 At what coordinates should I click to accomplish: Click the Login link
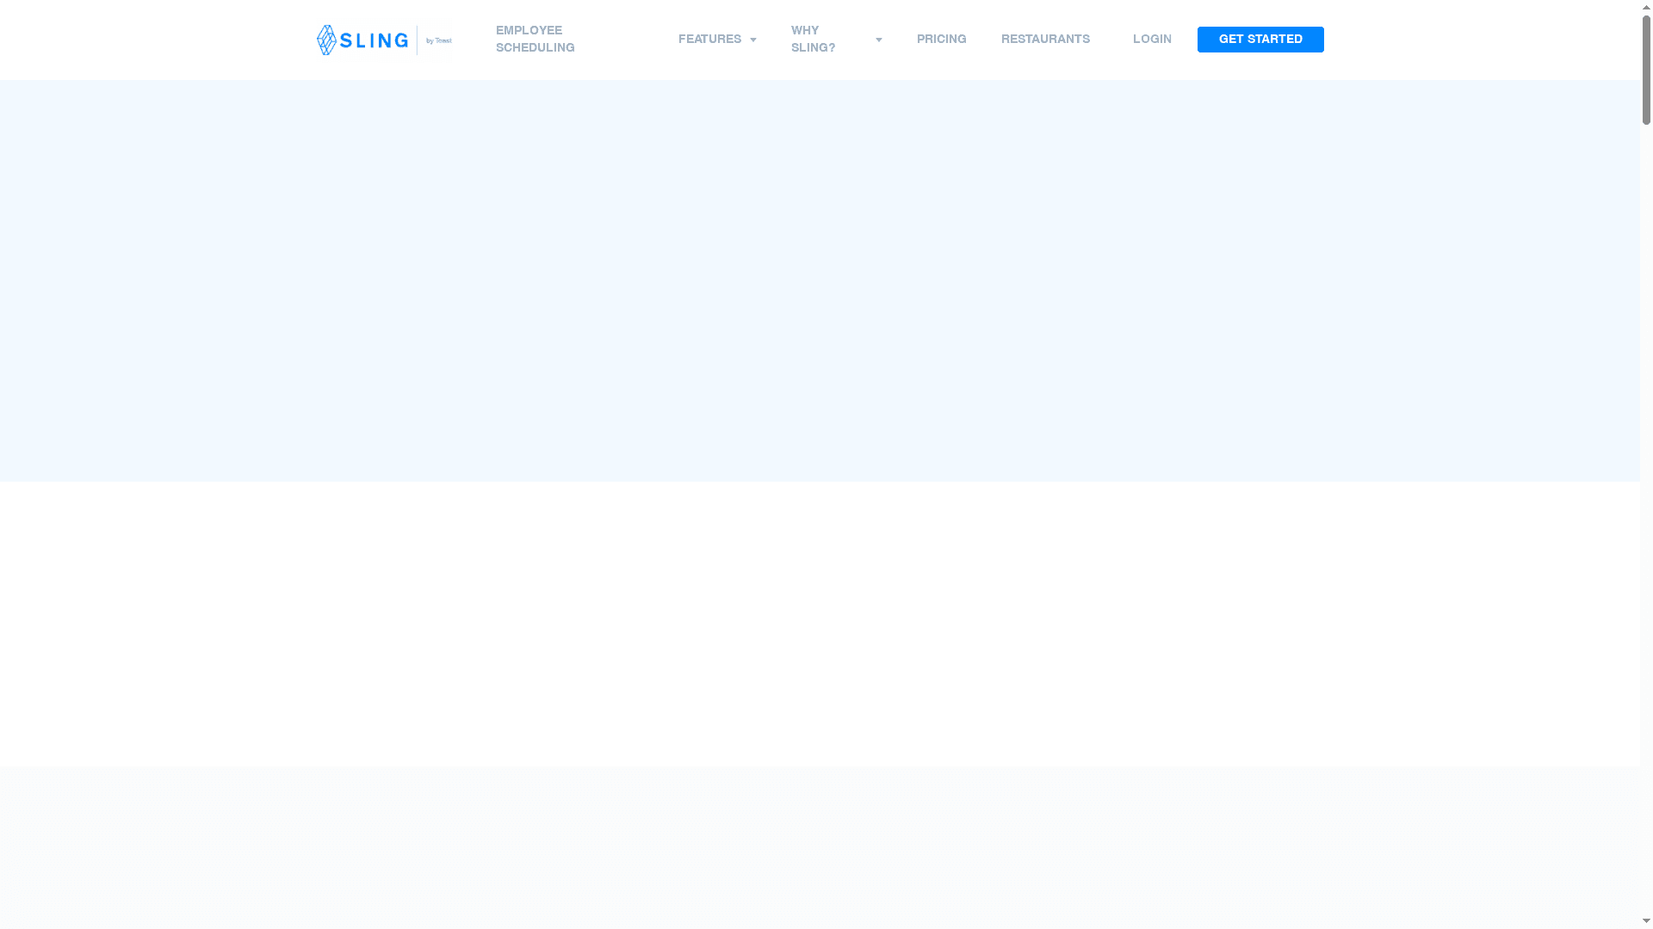click(1151, 40)
